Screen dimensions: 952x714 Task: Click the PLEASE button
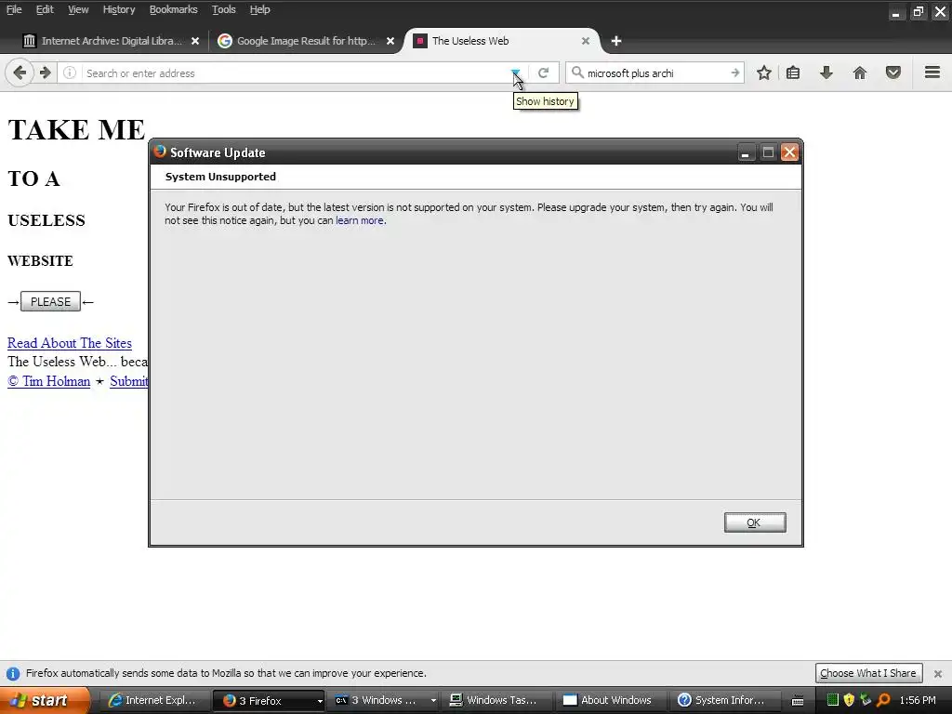click(50, 301)
